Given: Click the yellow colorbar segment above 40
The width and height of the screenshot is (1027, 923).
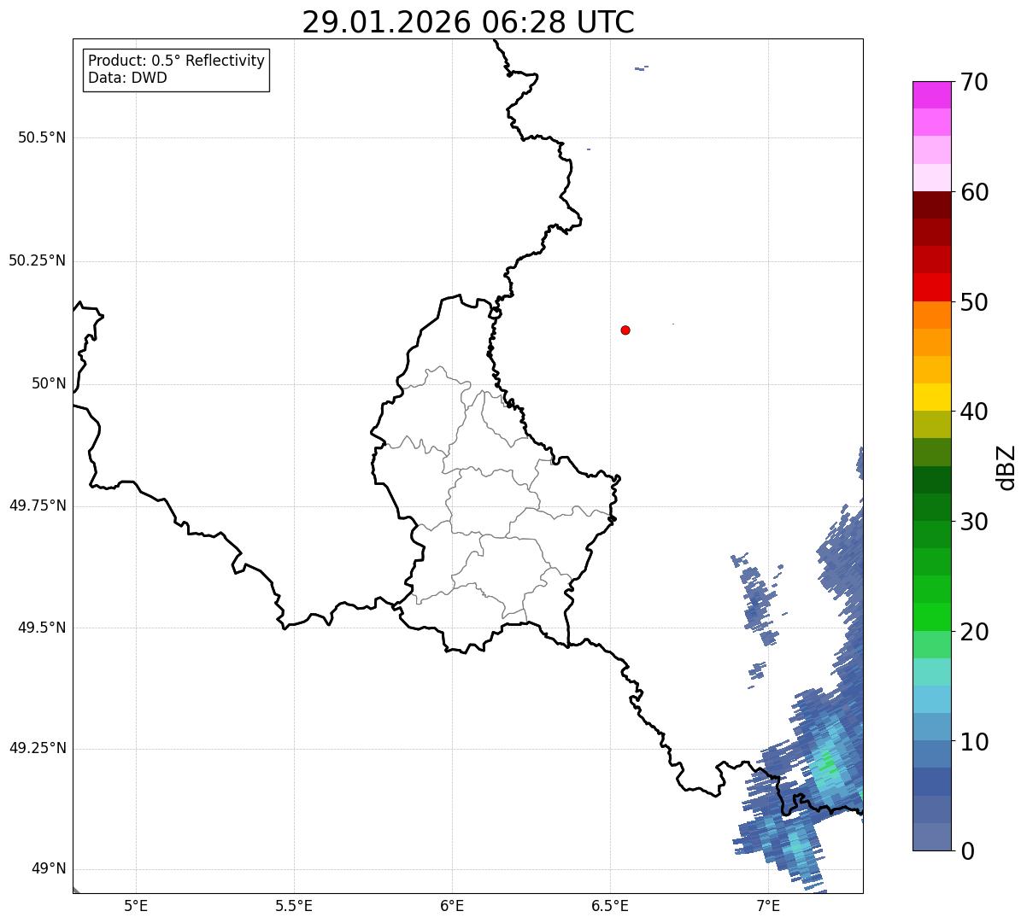Looking at the screenshot, I should click(931, 397).
